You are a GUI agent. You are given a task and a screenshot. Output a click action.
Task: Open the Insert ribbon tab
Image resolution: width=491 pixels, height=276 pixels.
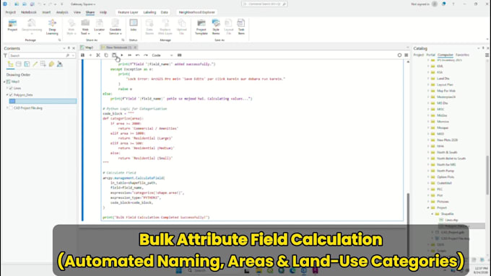coord(46,12)
